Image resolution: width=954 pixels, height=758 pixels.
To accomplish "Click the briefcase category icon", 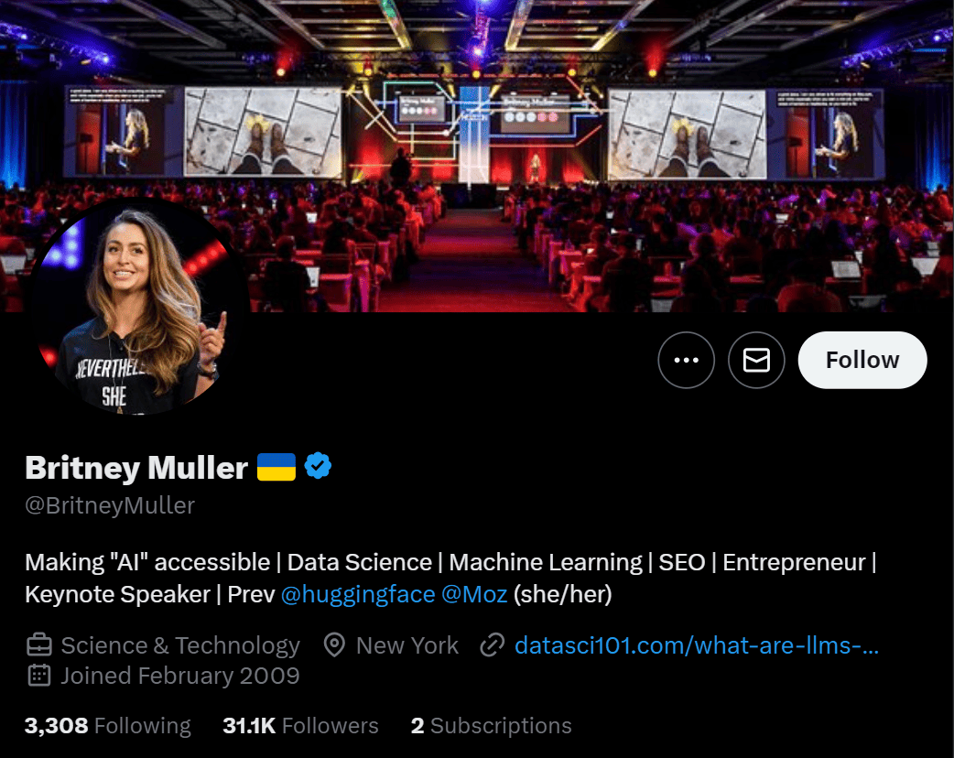I will pyautogui.click(x=39, y=644).
